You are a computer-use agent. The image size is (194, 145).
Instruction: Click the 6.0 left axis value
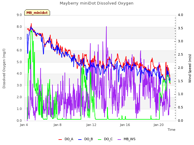(x=19, y=50)
